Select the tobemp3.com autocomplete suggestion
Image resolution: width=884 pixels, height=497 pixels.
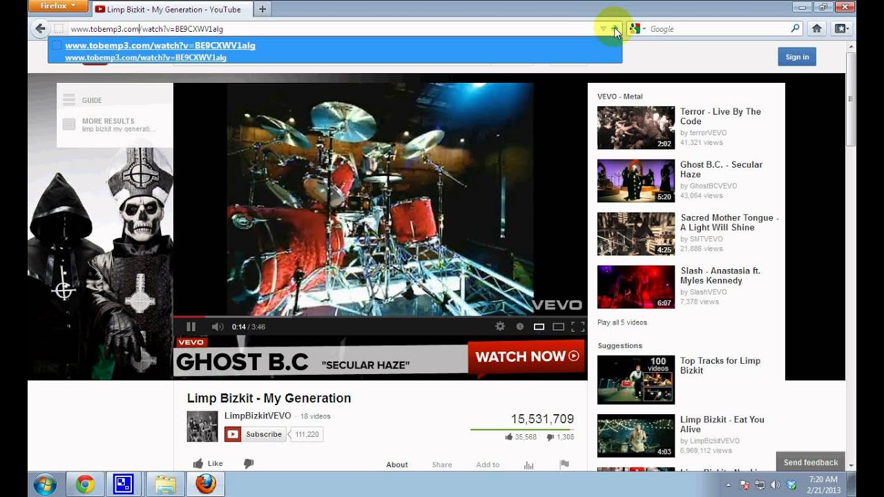tap(335, 50)
